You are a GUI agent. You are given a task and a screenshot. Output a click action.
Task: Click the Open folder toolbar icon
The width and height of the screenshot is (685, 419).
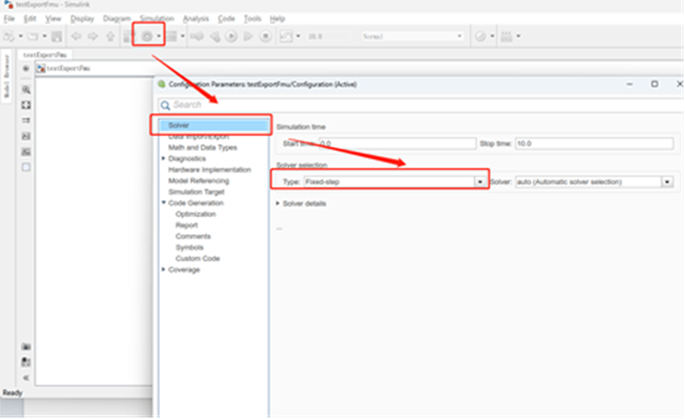33,36
